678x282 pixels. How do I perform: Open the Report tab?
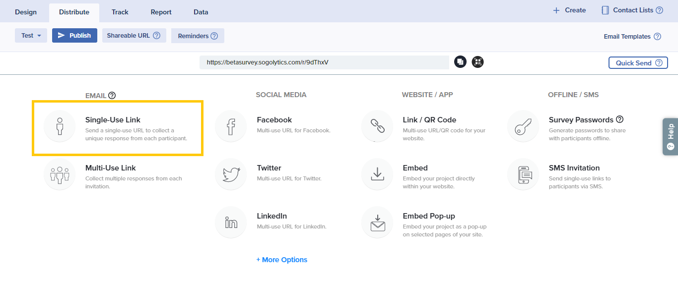161,12
